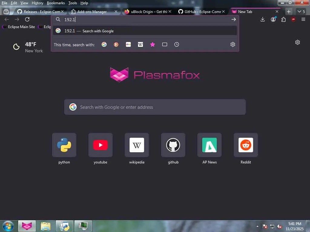Image resolution: width=310 pixels, height=232 pixels.
Task: Open uBlock Origin toolbar icon
Action: (x=293, y=19)
